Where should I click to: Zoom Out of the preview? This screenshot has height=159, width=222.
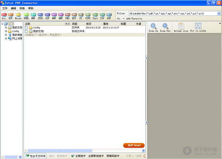165,27
